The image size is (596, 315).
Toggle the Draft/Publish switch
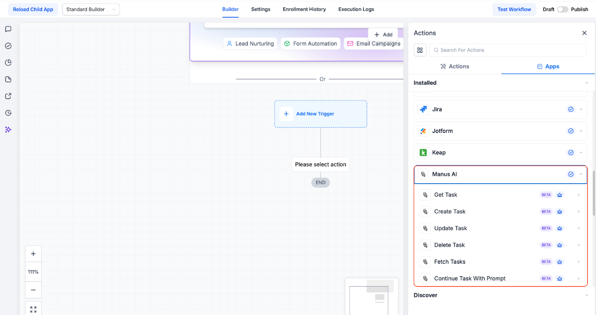pos(562,9)
